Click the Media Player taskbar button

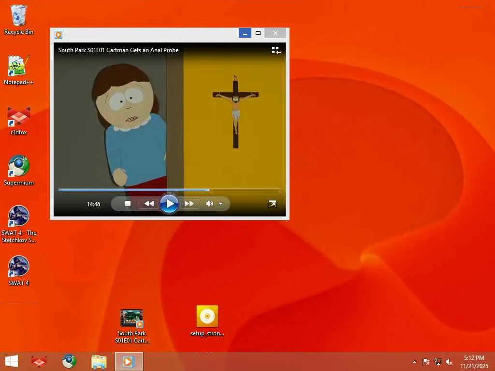129,361
